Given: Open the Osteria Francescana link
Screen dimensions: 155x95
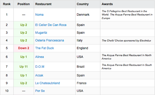Looking at the screenshot, I should 49,40.
